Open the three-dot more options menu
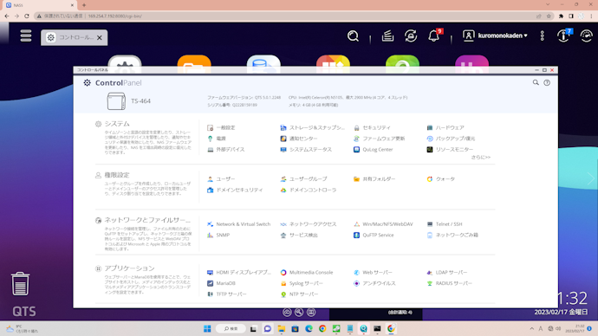 point(543,36)
